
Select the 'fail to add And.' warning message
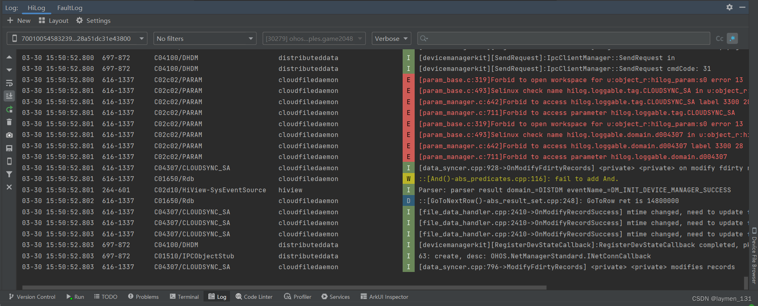click(x=518, y=179)
